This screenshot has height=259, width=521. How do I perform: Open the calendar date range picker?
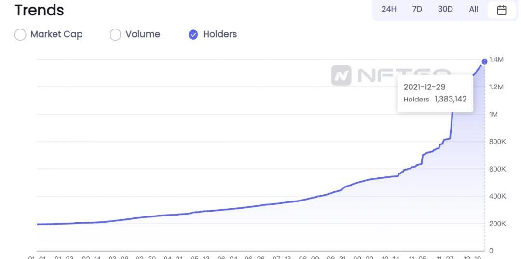(501, 10)
